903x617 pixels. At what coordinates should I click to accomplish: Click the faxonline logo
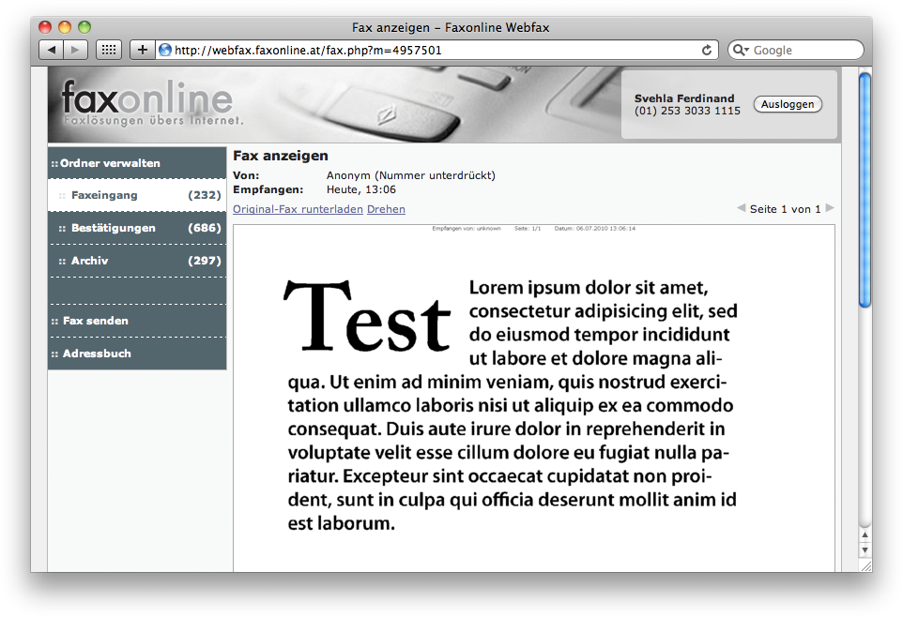pyautogui.click(x=151, y=102)
